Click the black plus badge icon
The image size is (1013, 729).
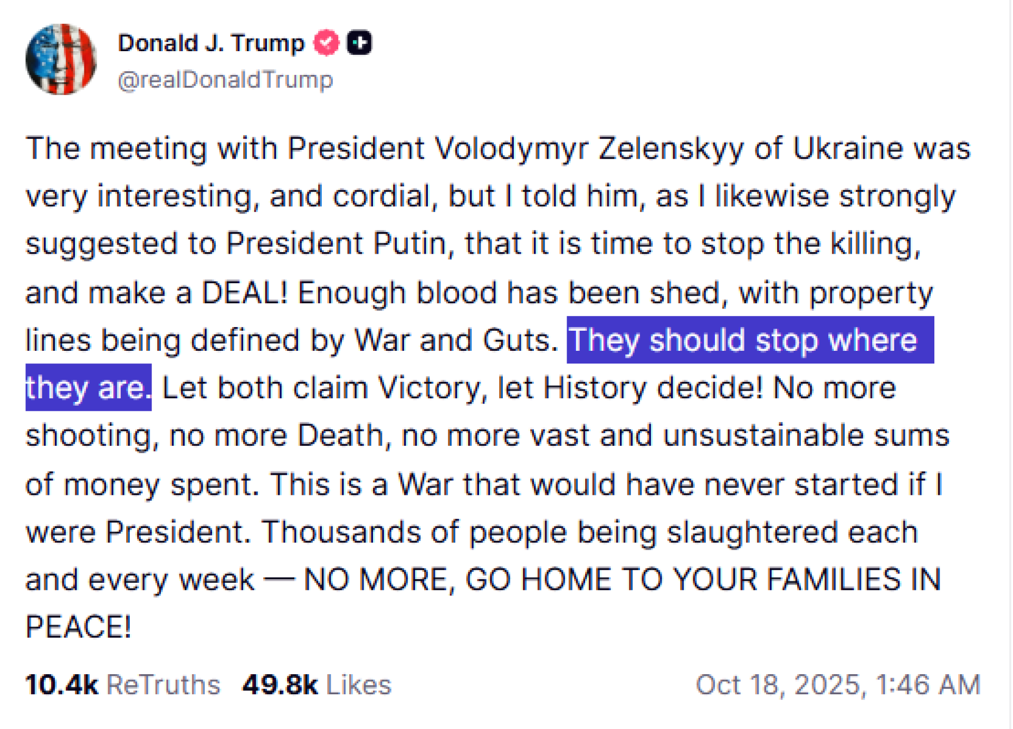[359, 43]
